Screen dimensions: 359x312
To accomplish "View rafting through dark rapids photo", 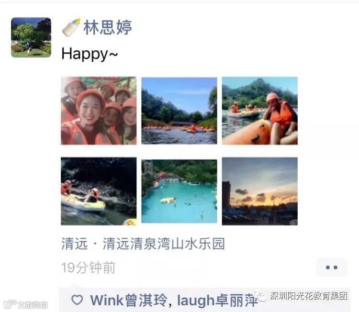I will coord(99,191).
